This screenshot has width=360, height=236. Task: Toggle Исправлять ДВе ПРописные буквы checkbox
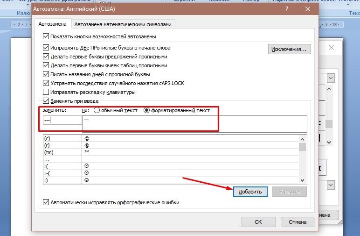click(46, 48)
